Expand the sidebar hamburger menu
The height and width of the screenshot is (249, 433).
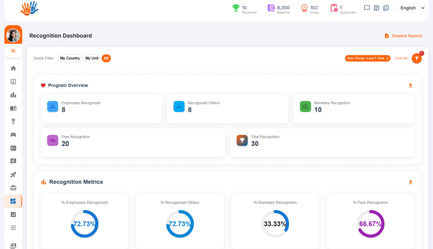[13, 51]
